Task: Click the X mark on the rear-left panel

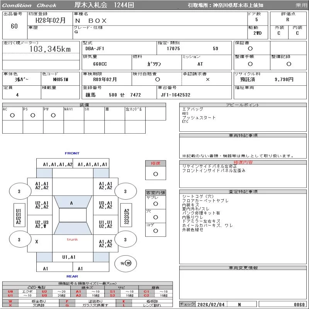Action: [x=37, y=242]
